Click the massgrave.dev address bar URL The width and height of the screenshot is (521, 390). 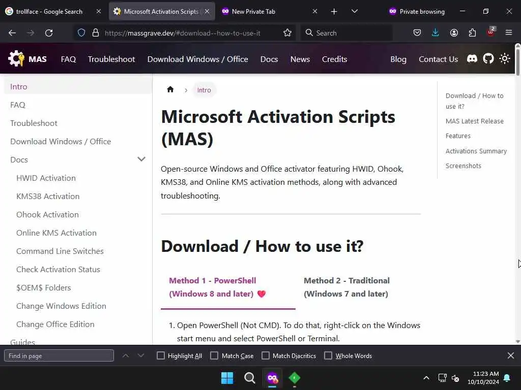pos(183,33)
